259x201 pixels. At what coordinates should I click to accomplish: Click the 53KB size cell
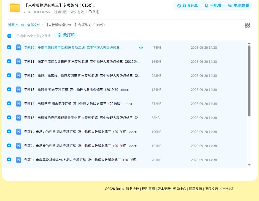point(156,118)
